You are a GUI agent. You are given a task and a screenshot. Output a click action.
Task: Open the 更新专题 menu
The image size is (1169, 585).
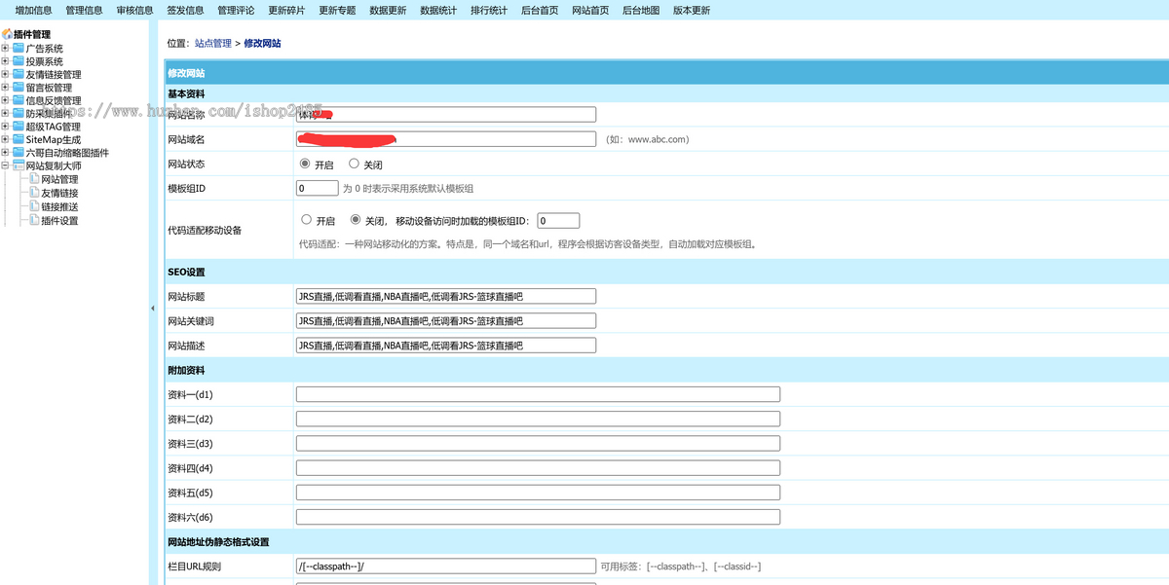(x=337, y=11)
